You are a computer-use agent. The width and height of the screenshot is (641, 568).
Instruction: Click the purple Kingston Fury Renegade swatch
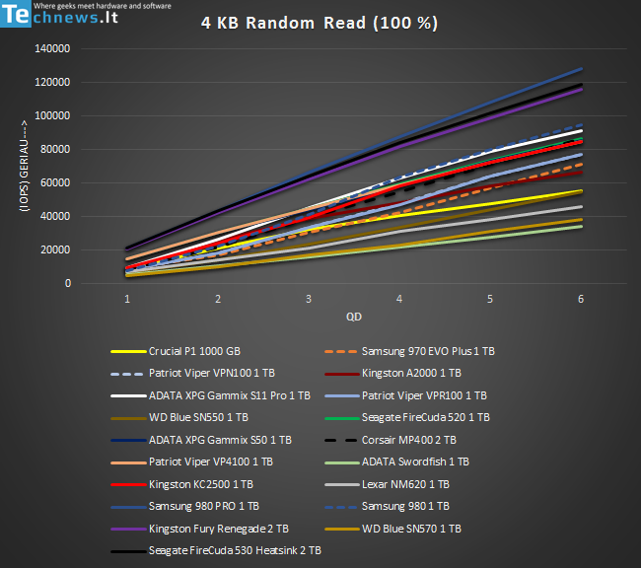[128, 530]
